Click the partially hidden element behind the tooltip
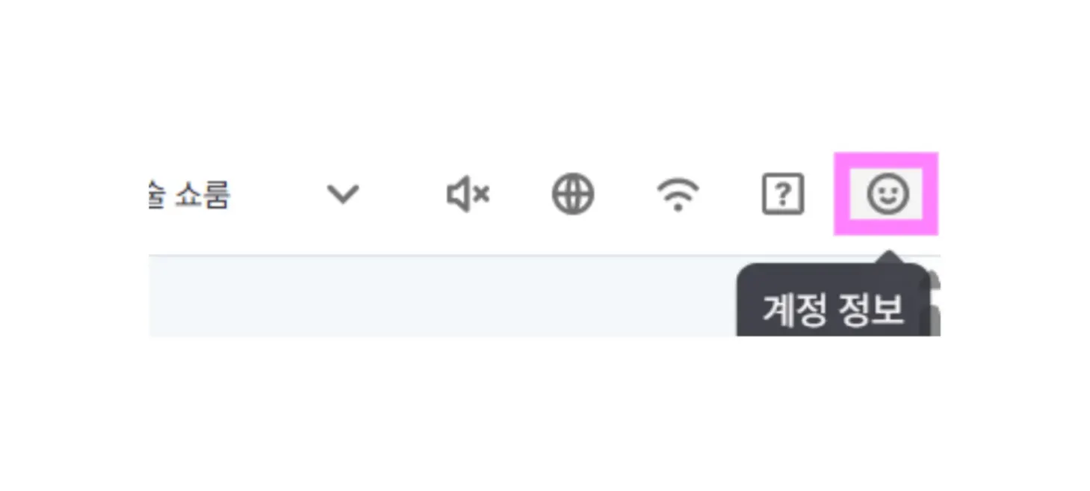 pos(935,303)
